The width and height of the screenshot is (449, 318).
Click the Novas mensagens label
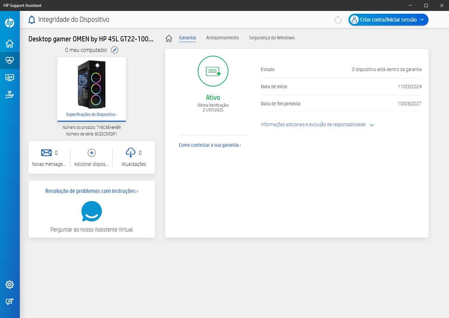(49, 164)
